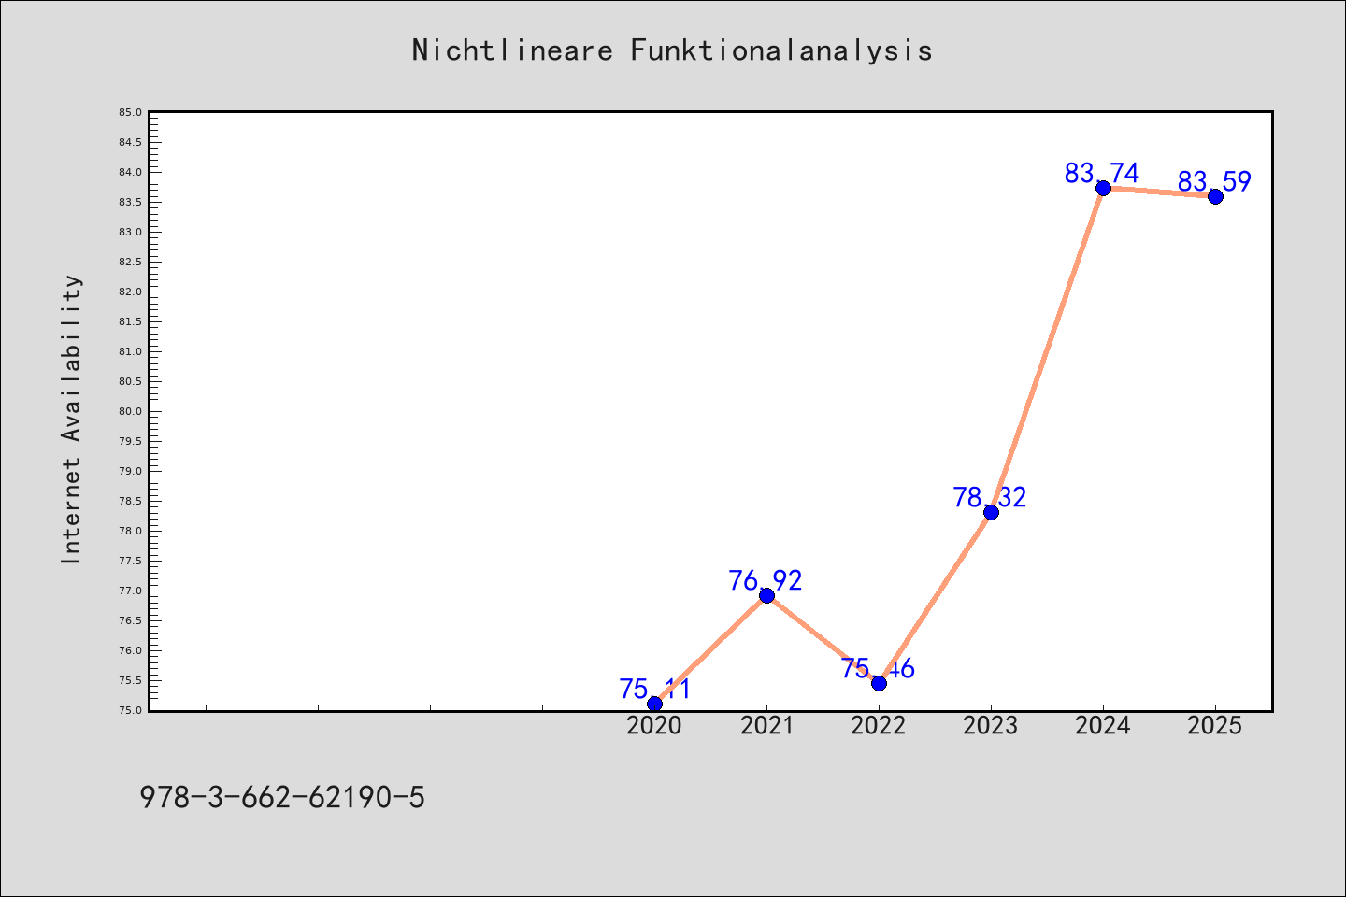Click the y-axis tick label 75.0
The height and width of the screenshot is (897, 1346).
(x=130, y=710)
